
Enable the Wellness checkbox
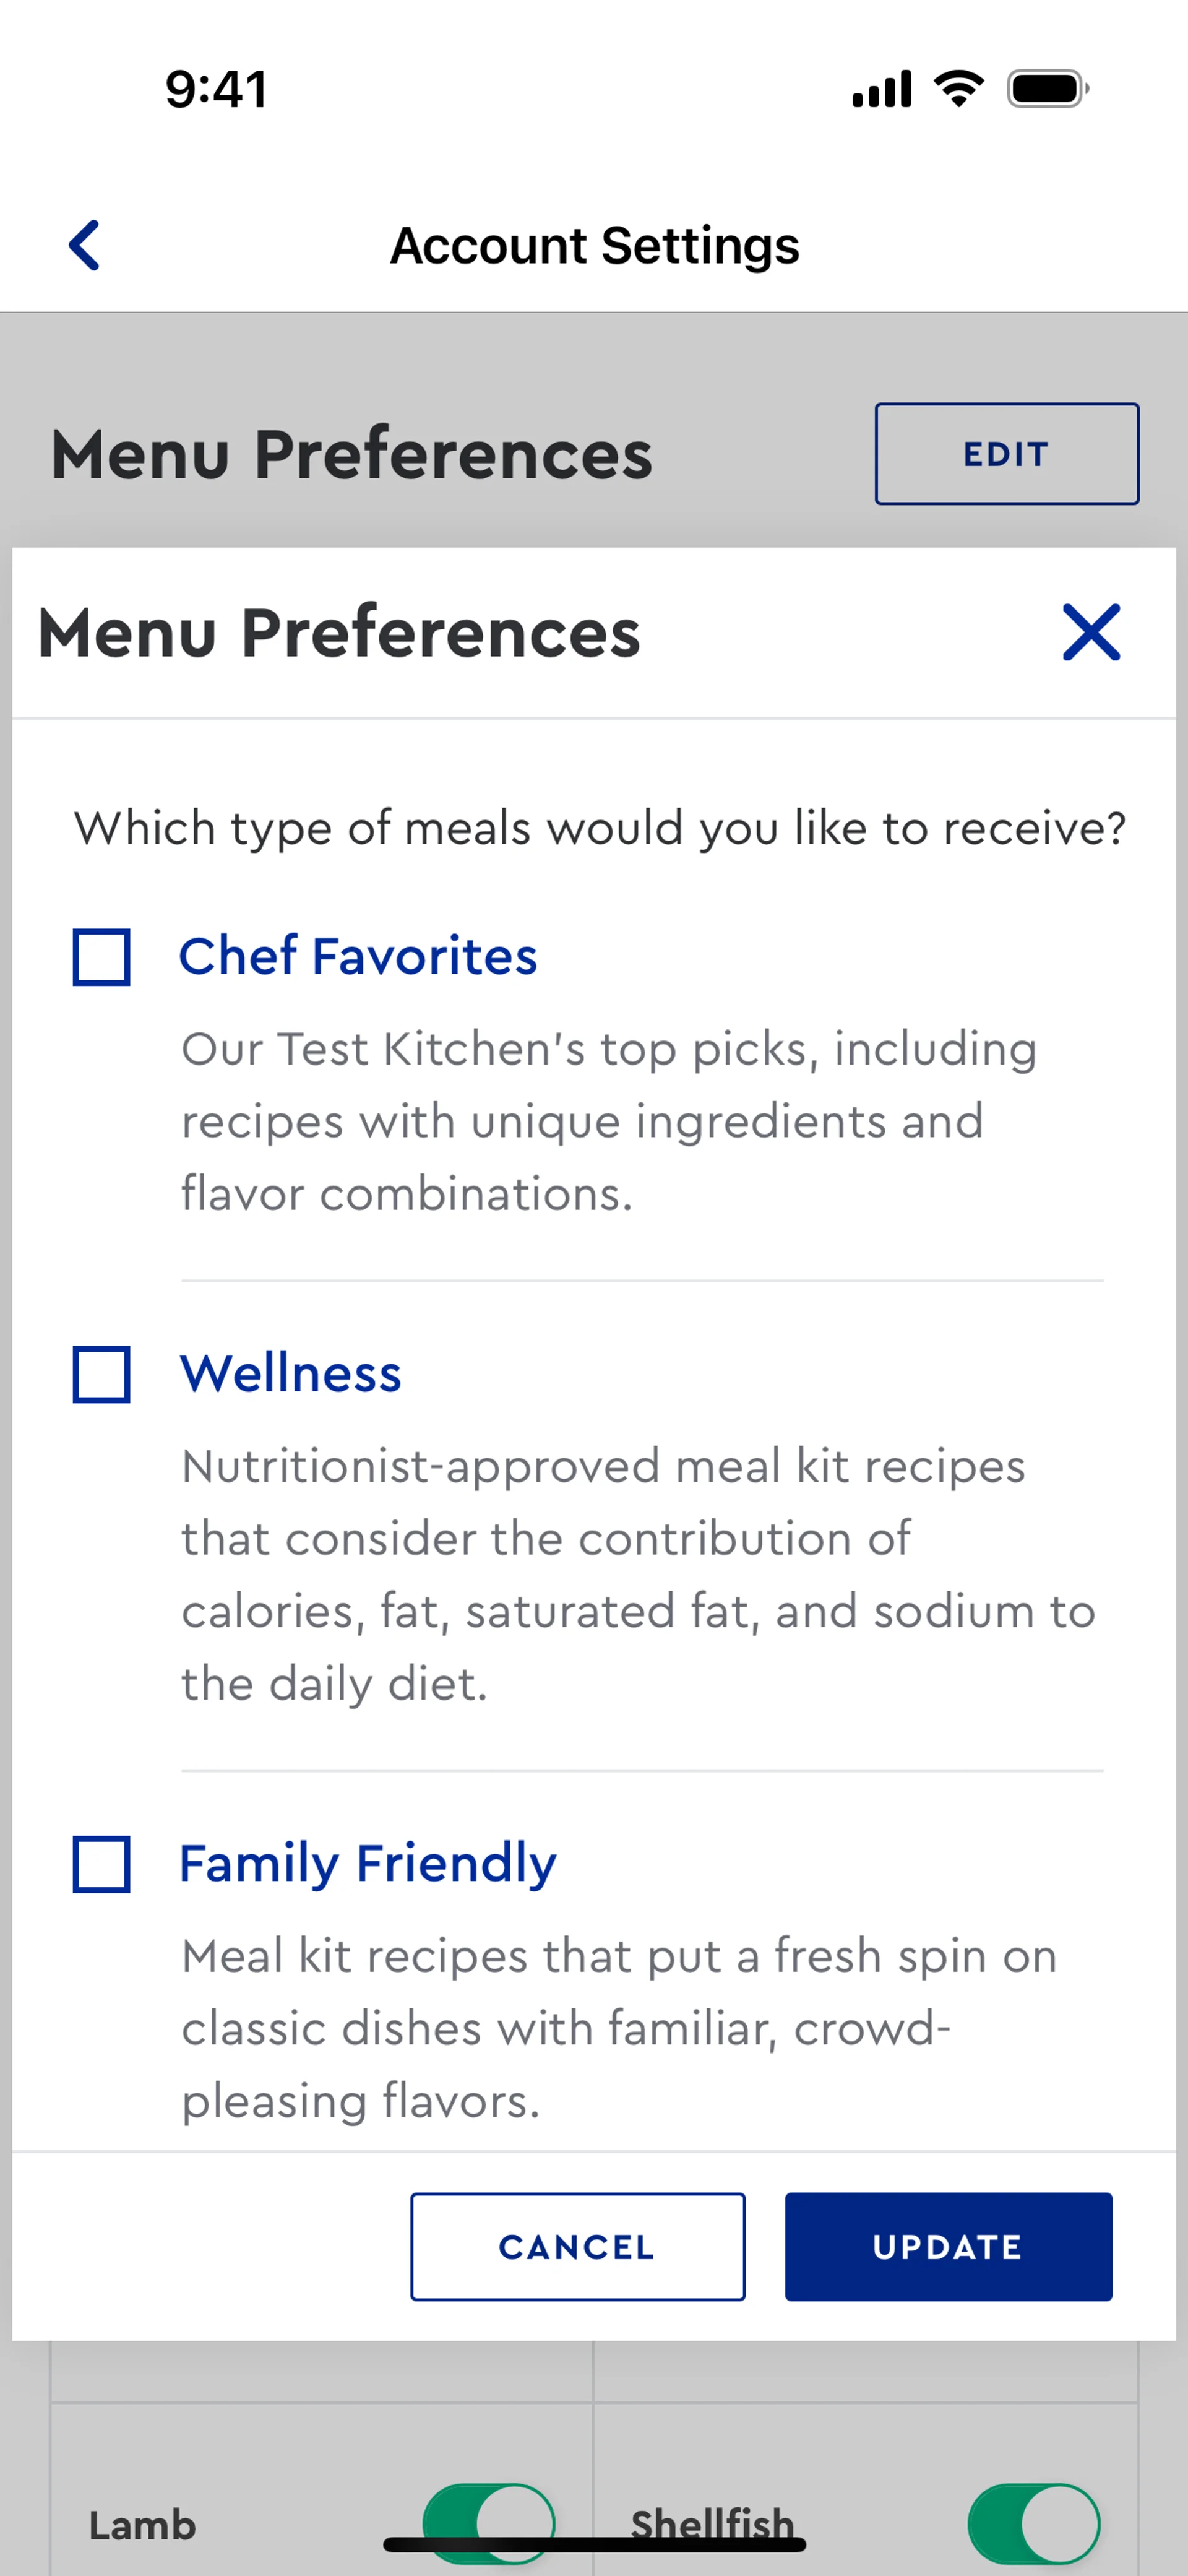(x=101, y=1374)
